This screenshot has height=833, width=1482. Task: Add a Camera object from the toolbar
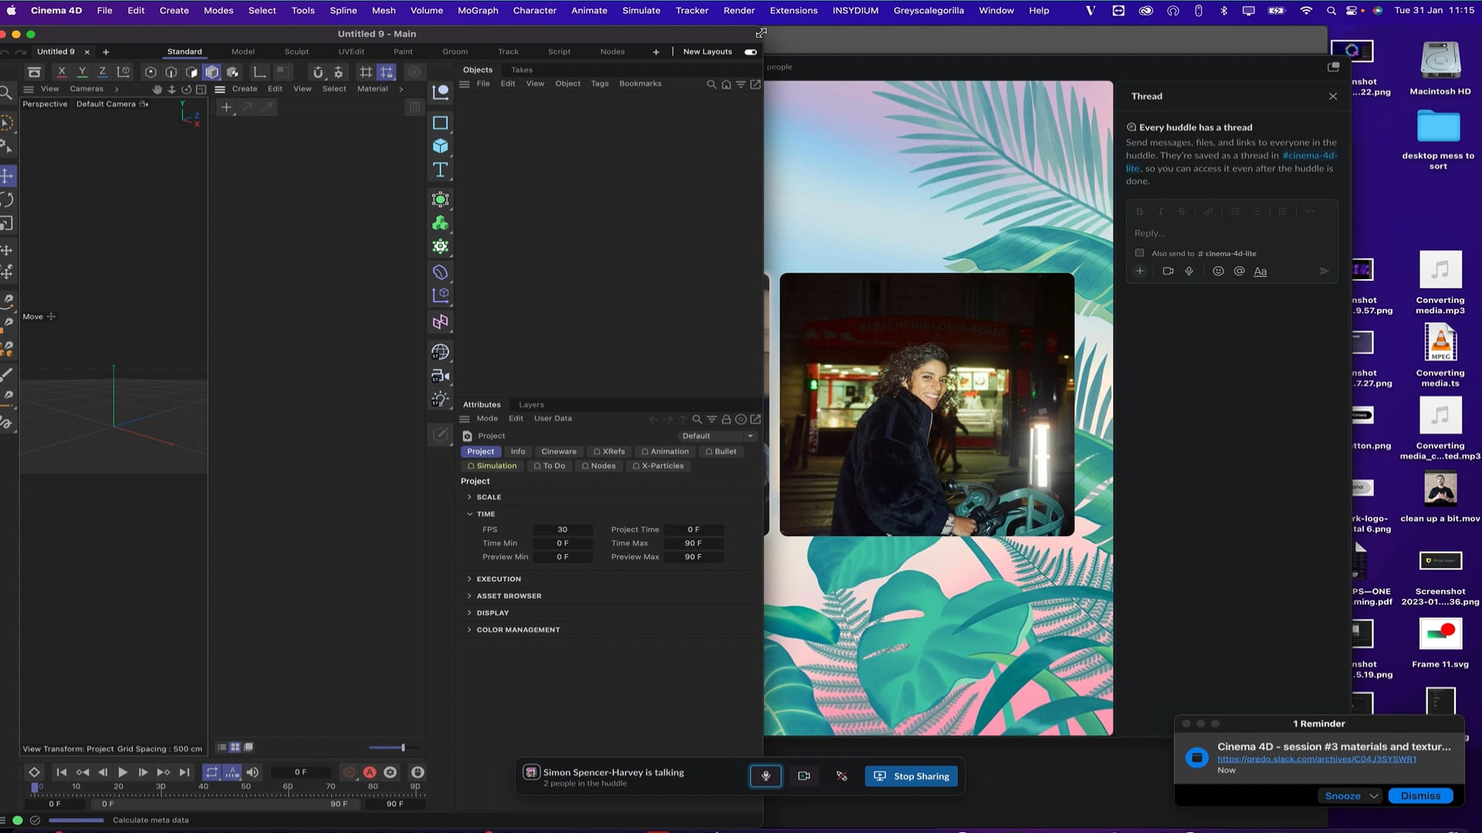tap(440, 376)
